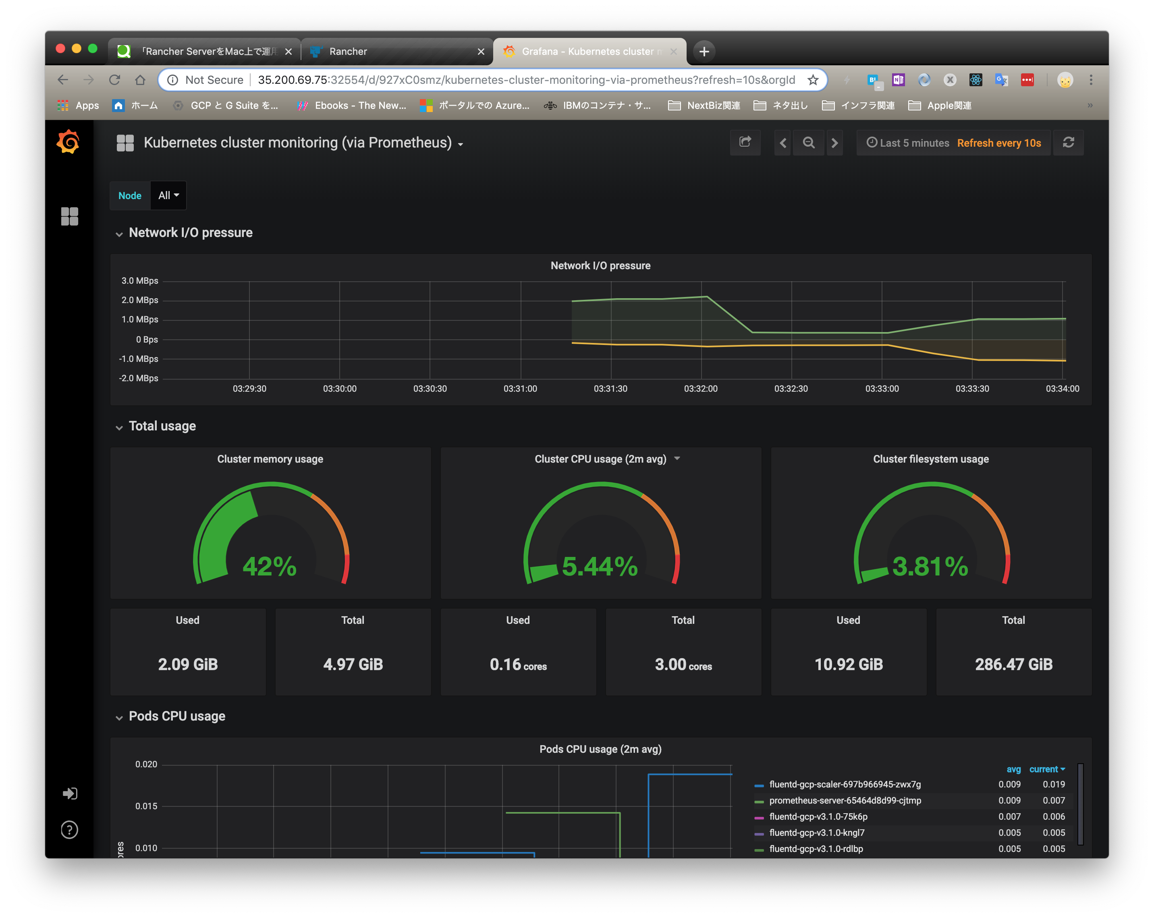Switch to the Rancher Server article tab
The height and width of the screenshot is (918, 1154).
pos(203,52)
